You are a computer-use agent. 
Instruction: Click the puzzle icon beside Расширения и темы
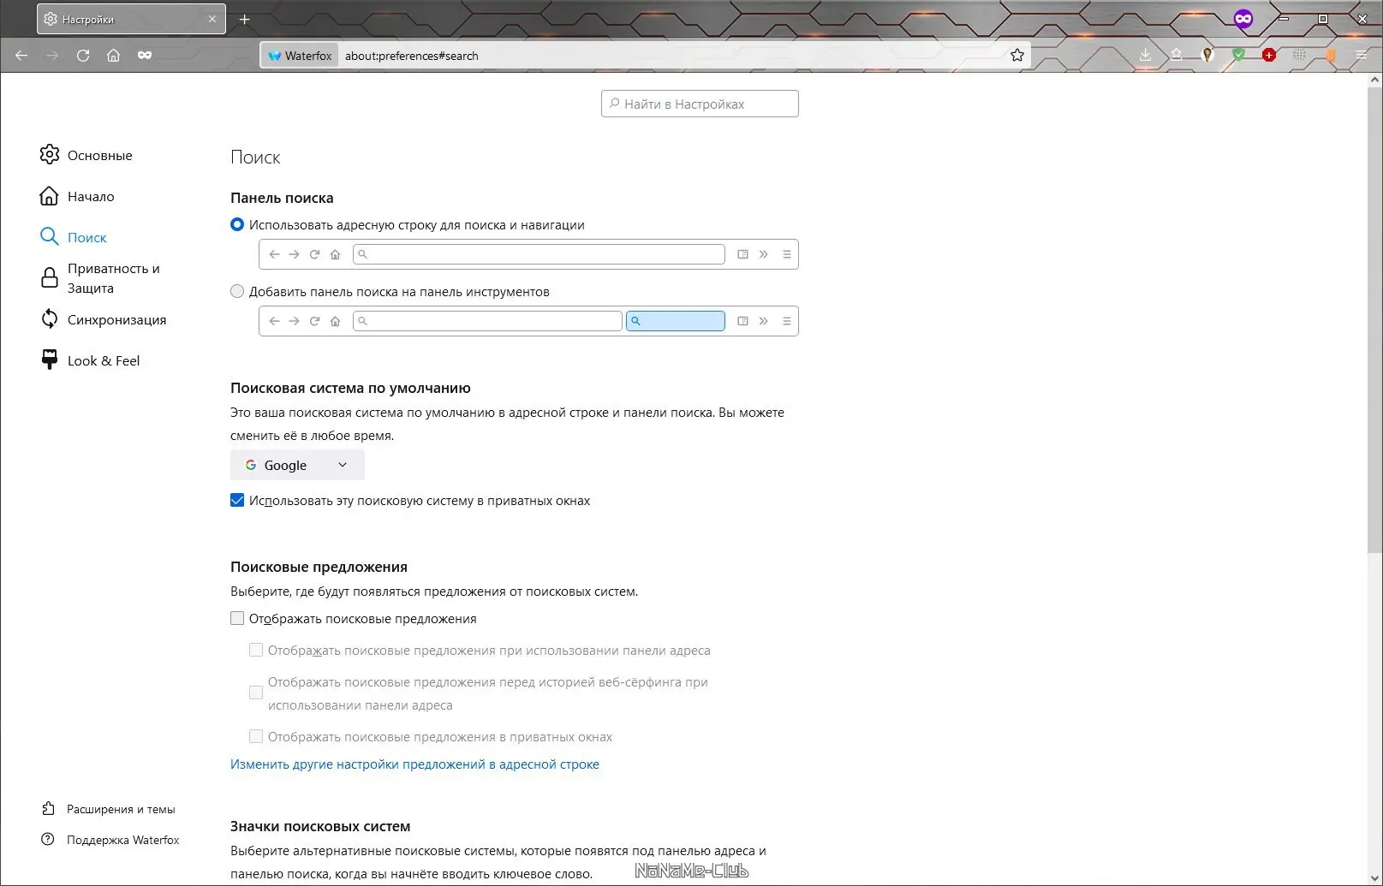click(x=48, y=808)
